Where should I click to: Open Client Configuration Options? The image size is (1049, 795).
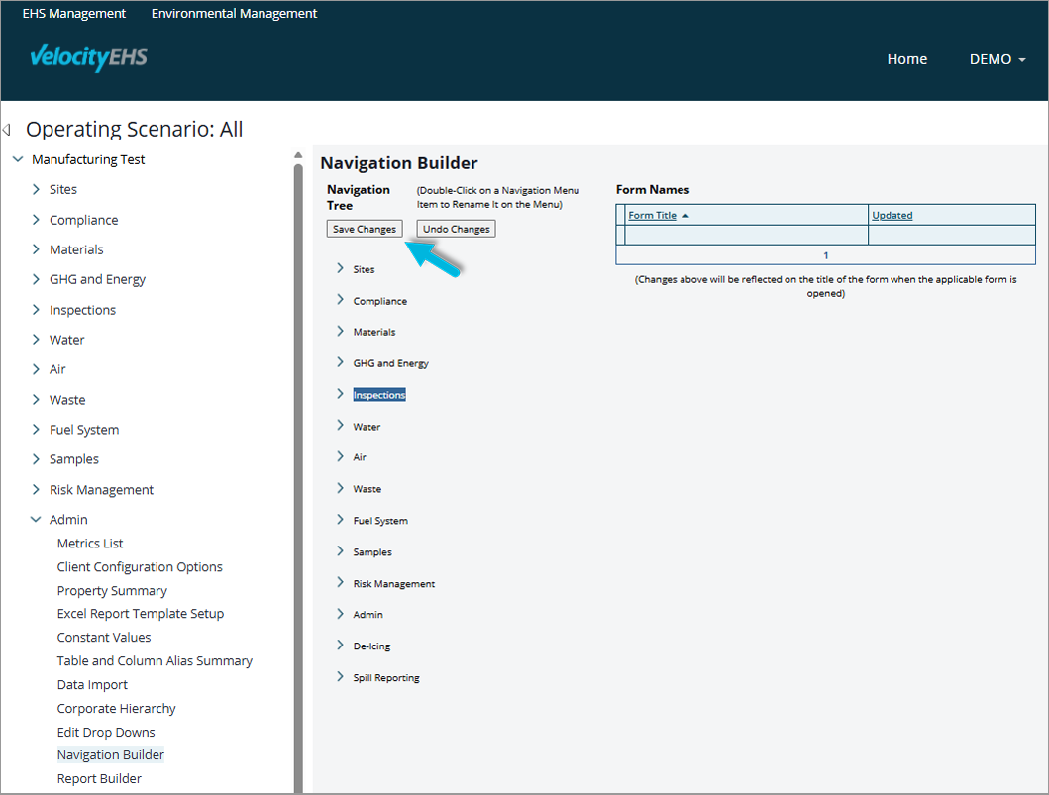tap(140, 567)
